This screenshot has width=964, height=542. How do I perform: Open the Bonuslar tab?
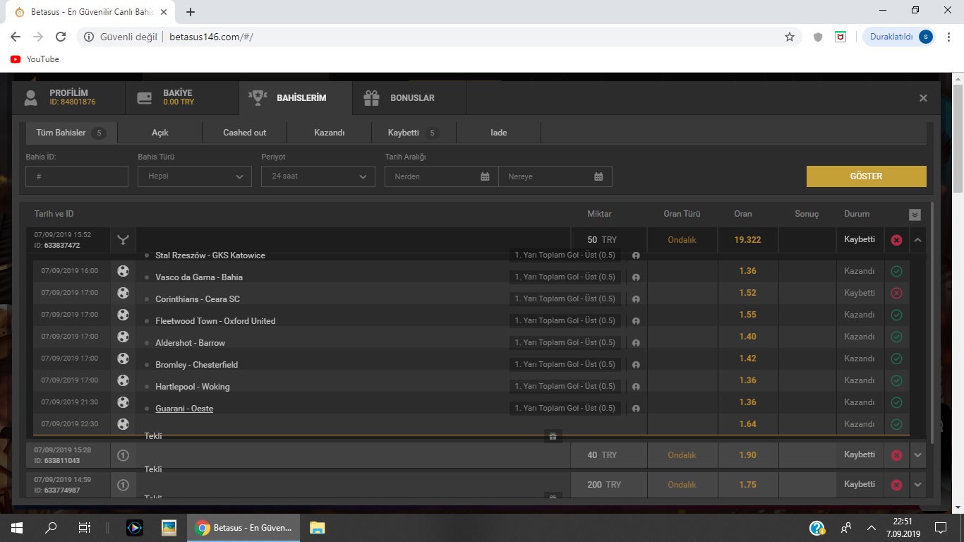click(409, 97)
